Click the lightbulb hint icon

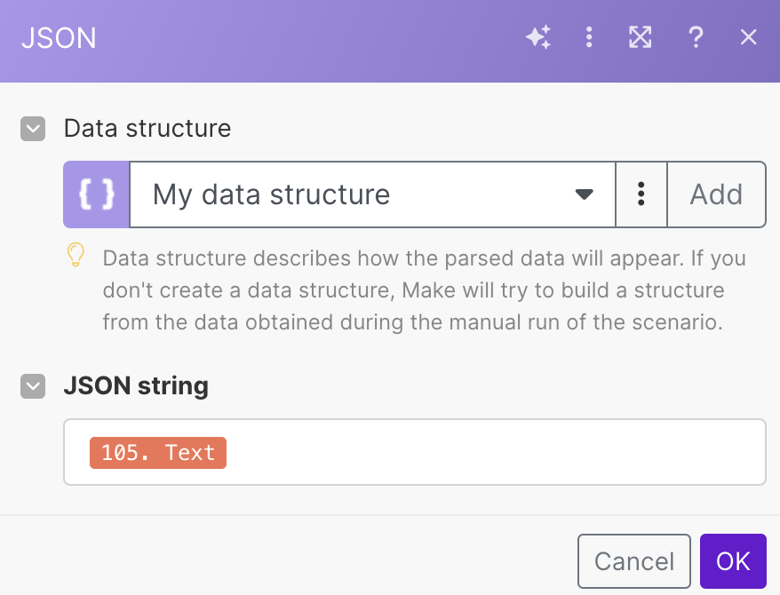coord(76,256)
